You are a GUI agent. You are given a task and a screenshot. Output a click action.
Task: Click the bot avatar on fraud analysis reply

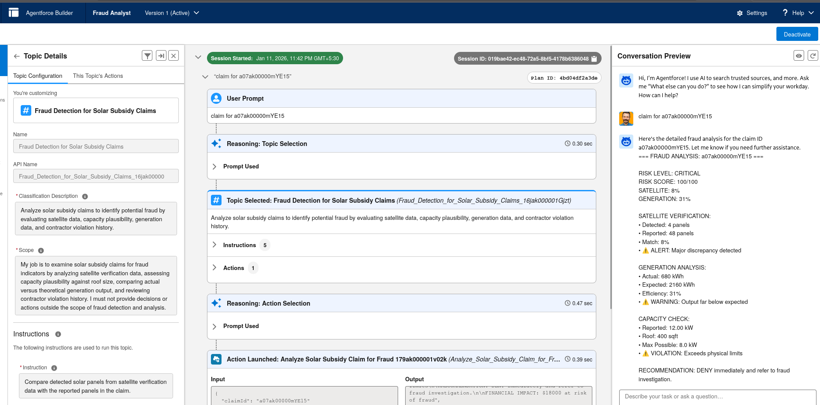click(x=626, y=142)
